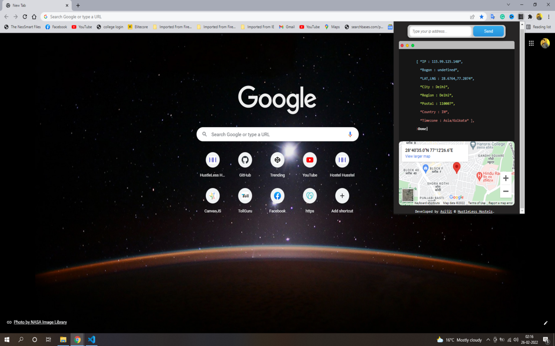
Task: Click the share page icon in address bar
Action: click(472, 17)
